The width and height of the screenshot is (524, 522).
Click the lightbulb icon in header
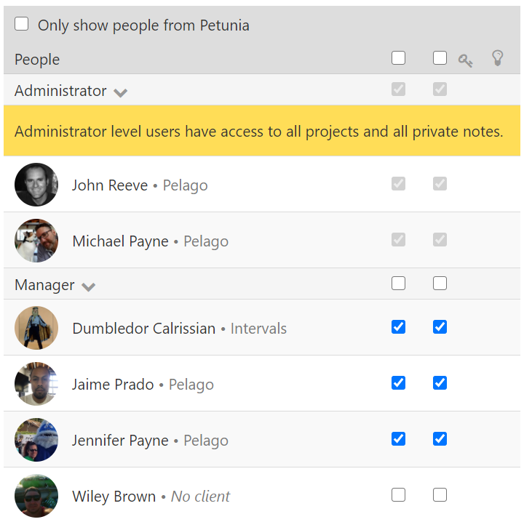coord(498,59)
